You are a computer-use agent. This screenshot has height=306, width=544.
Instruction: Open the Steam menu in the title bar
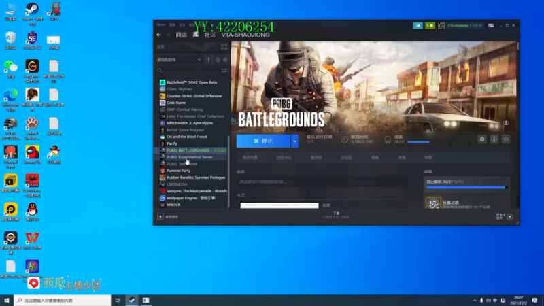tap(161, 25)
